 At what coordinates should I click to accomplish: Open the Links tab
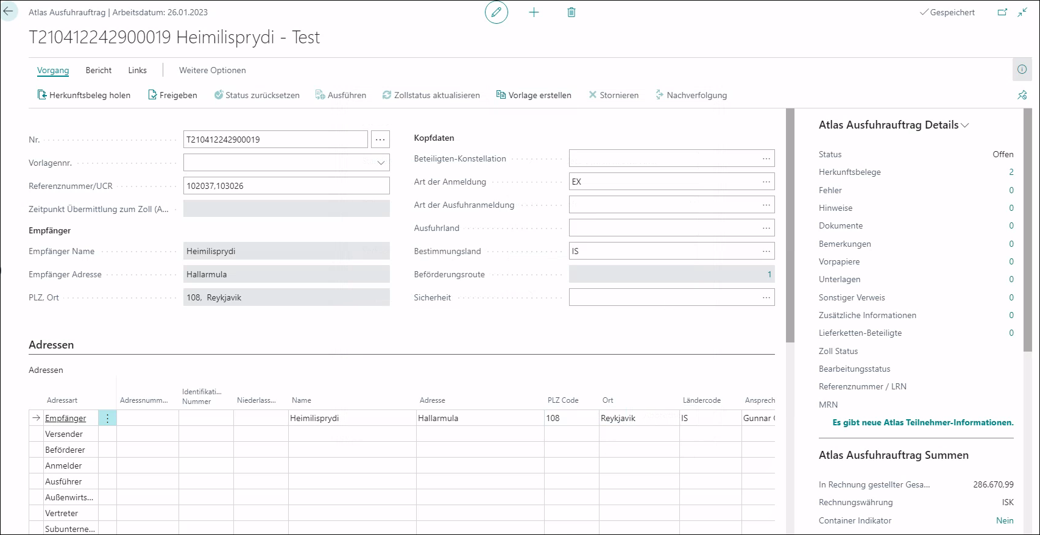(138, 70)
